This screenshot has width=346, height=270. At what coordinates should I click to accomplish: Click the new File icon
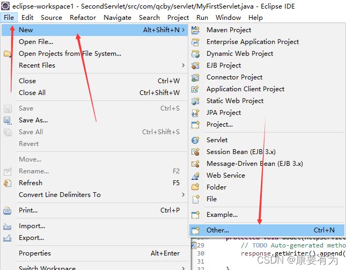[195, 199]
